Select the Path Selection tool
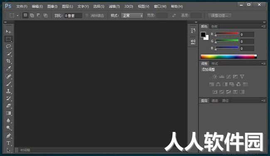Viewport: 270px width, 156px height. click(x=8, y=150)
